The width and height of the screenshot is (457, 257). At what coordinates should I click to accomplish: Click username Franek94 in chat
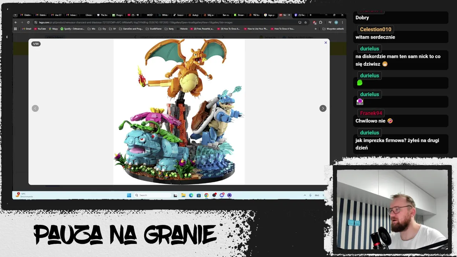[x=371, y=113]
